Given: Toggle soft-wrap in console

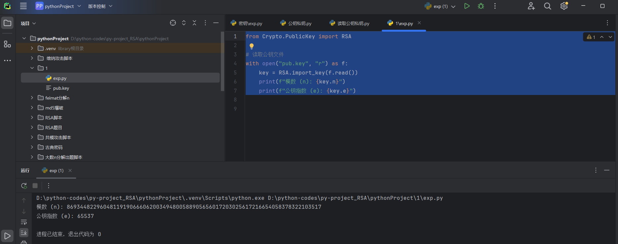Looking at the screenshot, I should (24, 222).
